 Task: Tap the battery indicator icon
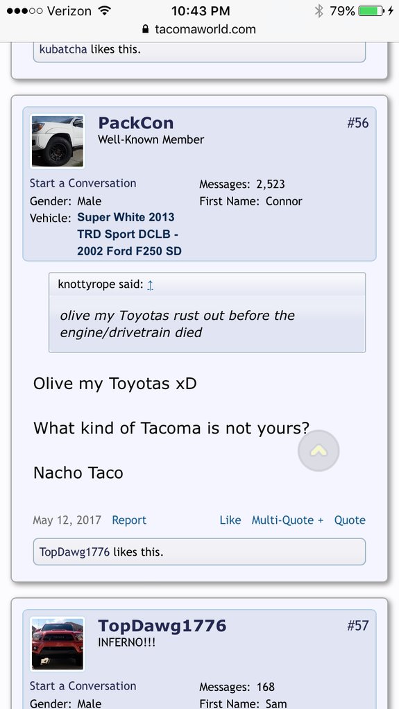tap(371, 11)
